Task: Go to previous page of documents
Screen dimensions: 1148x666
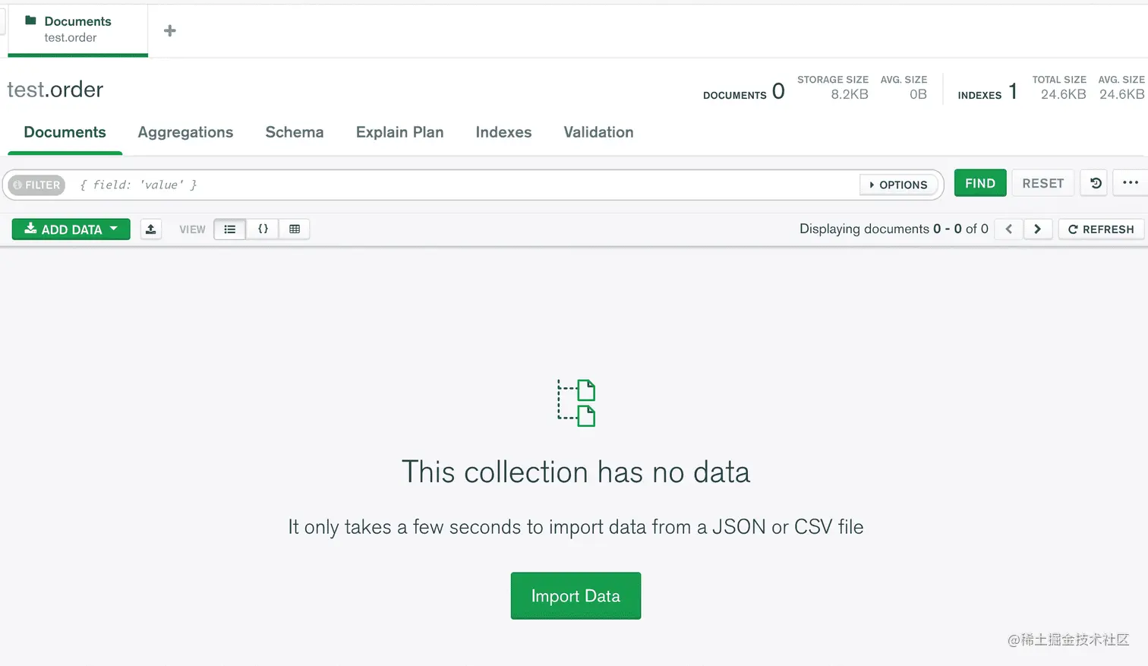Action: point(1008,229)
